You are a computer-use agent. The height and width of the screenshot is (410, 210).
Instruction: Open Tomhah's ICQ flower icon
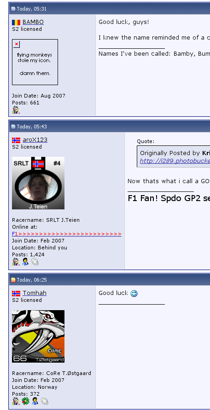pyautogui.click(x=25, y=401)
